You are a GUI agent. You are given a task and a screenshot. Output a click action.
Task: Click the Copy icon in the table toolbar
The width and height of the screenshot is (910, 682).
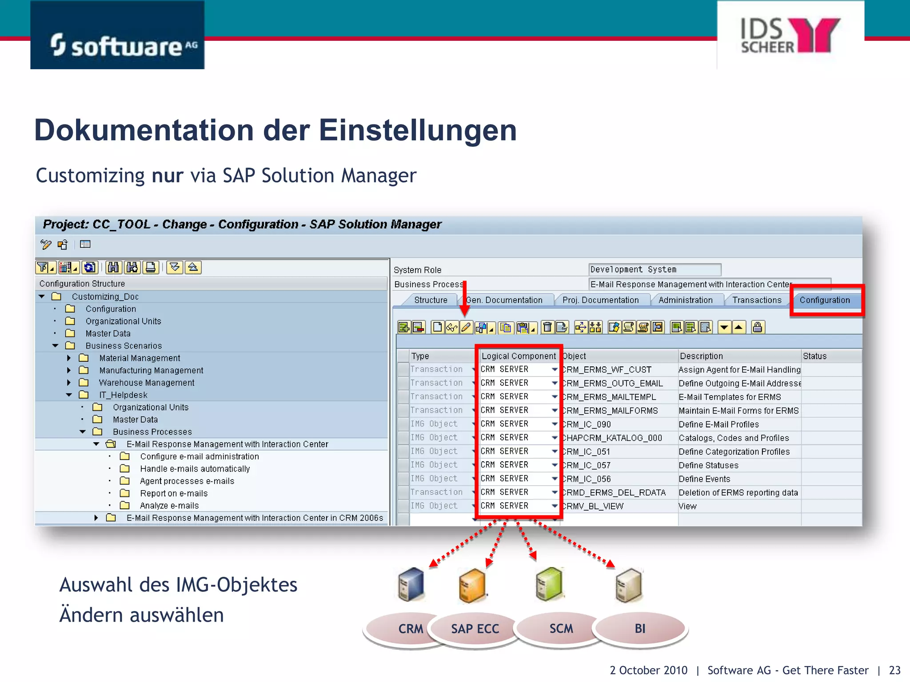[505, 328]
